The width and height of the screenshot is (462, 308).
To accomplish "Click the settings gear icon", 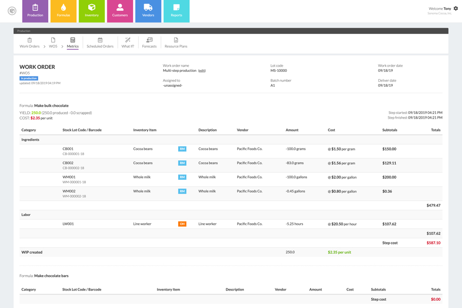I will (455, 8).
